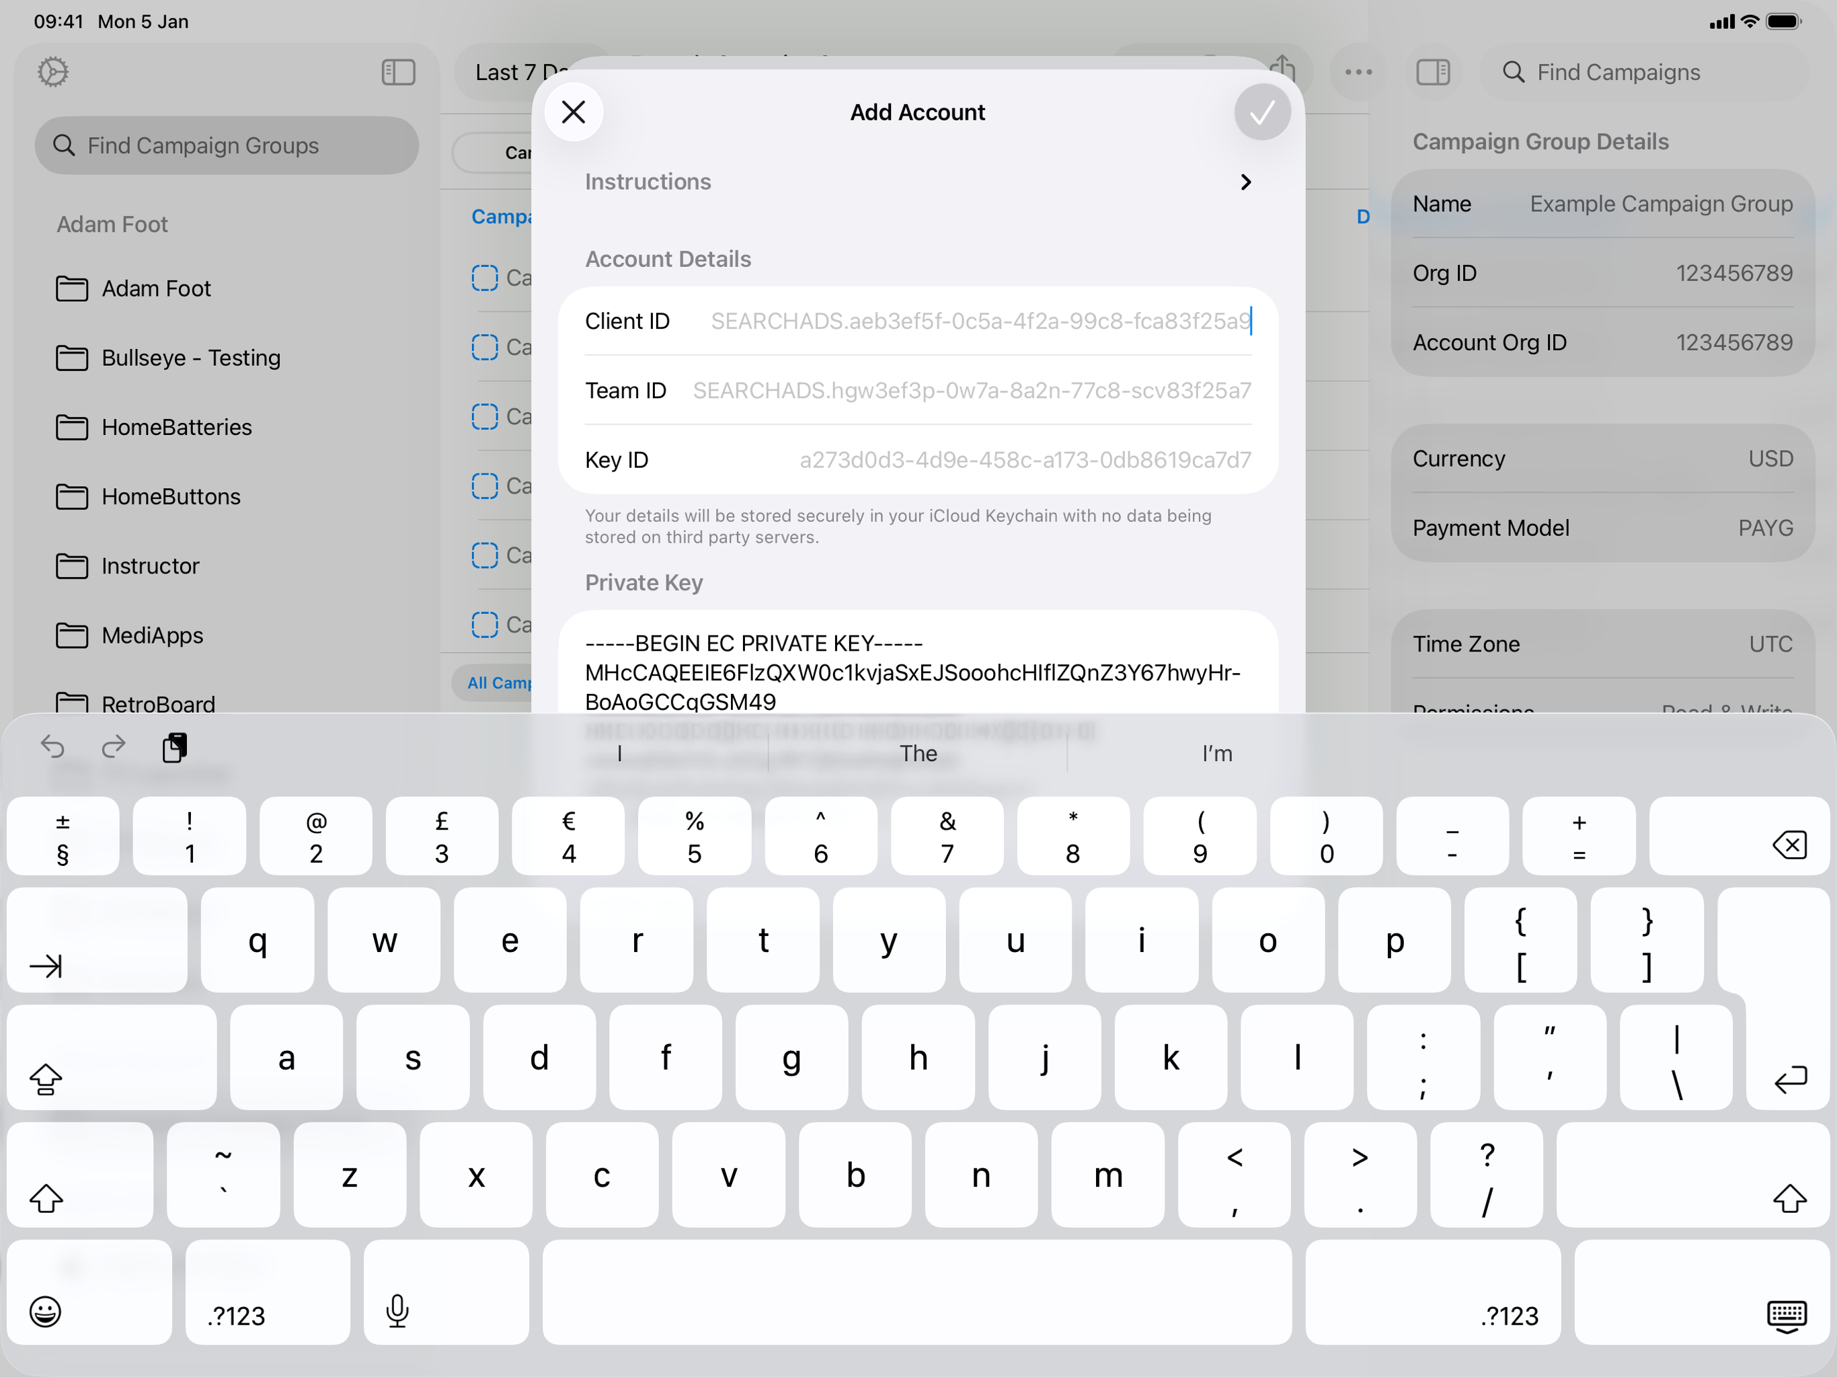Open the Bullseye - Testing campaign group
The height and width of the screenshot is (1377, 1837).
point(191,358)
